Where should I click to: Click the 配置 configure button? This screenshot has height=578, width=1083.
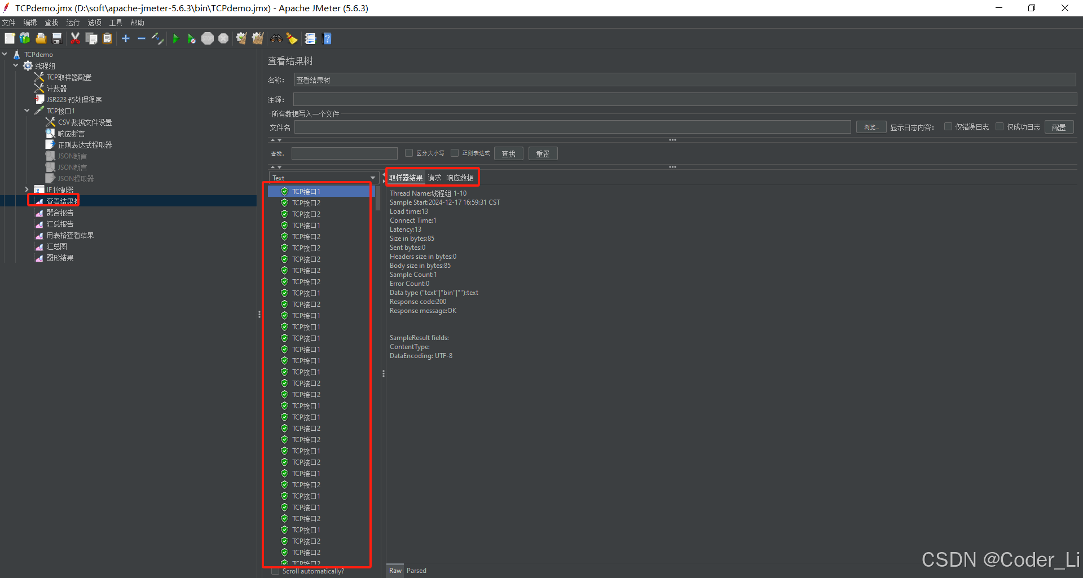pos(1059,127)
